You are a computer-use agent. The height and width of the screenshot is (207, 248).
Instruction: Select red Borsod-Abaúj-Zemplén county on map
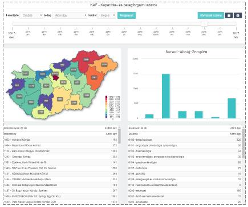(86, 59)
